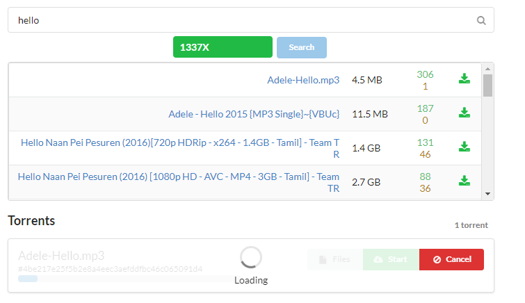Download Adele - Hello 2015 MP3 Single

(464, 112)
